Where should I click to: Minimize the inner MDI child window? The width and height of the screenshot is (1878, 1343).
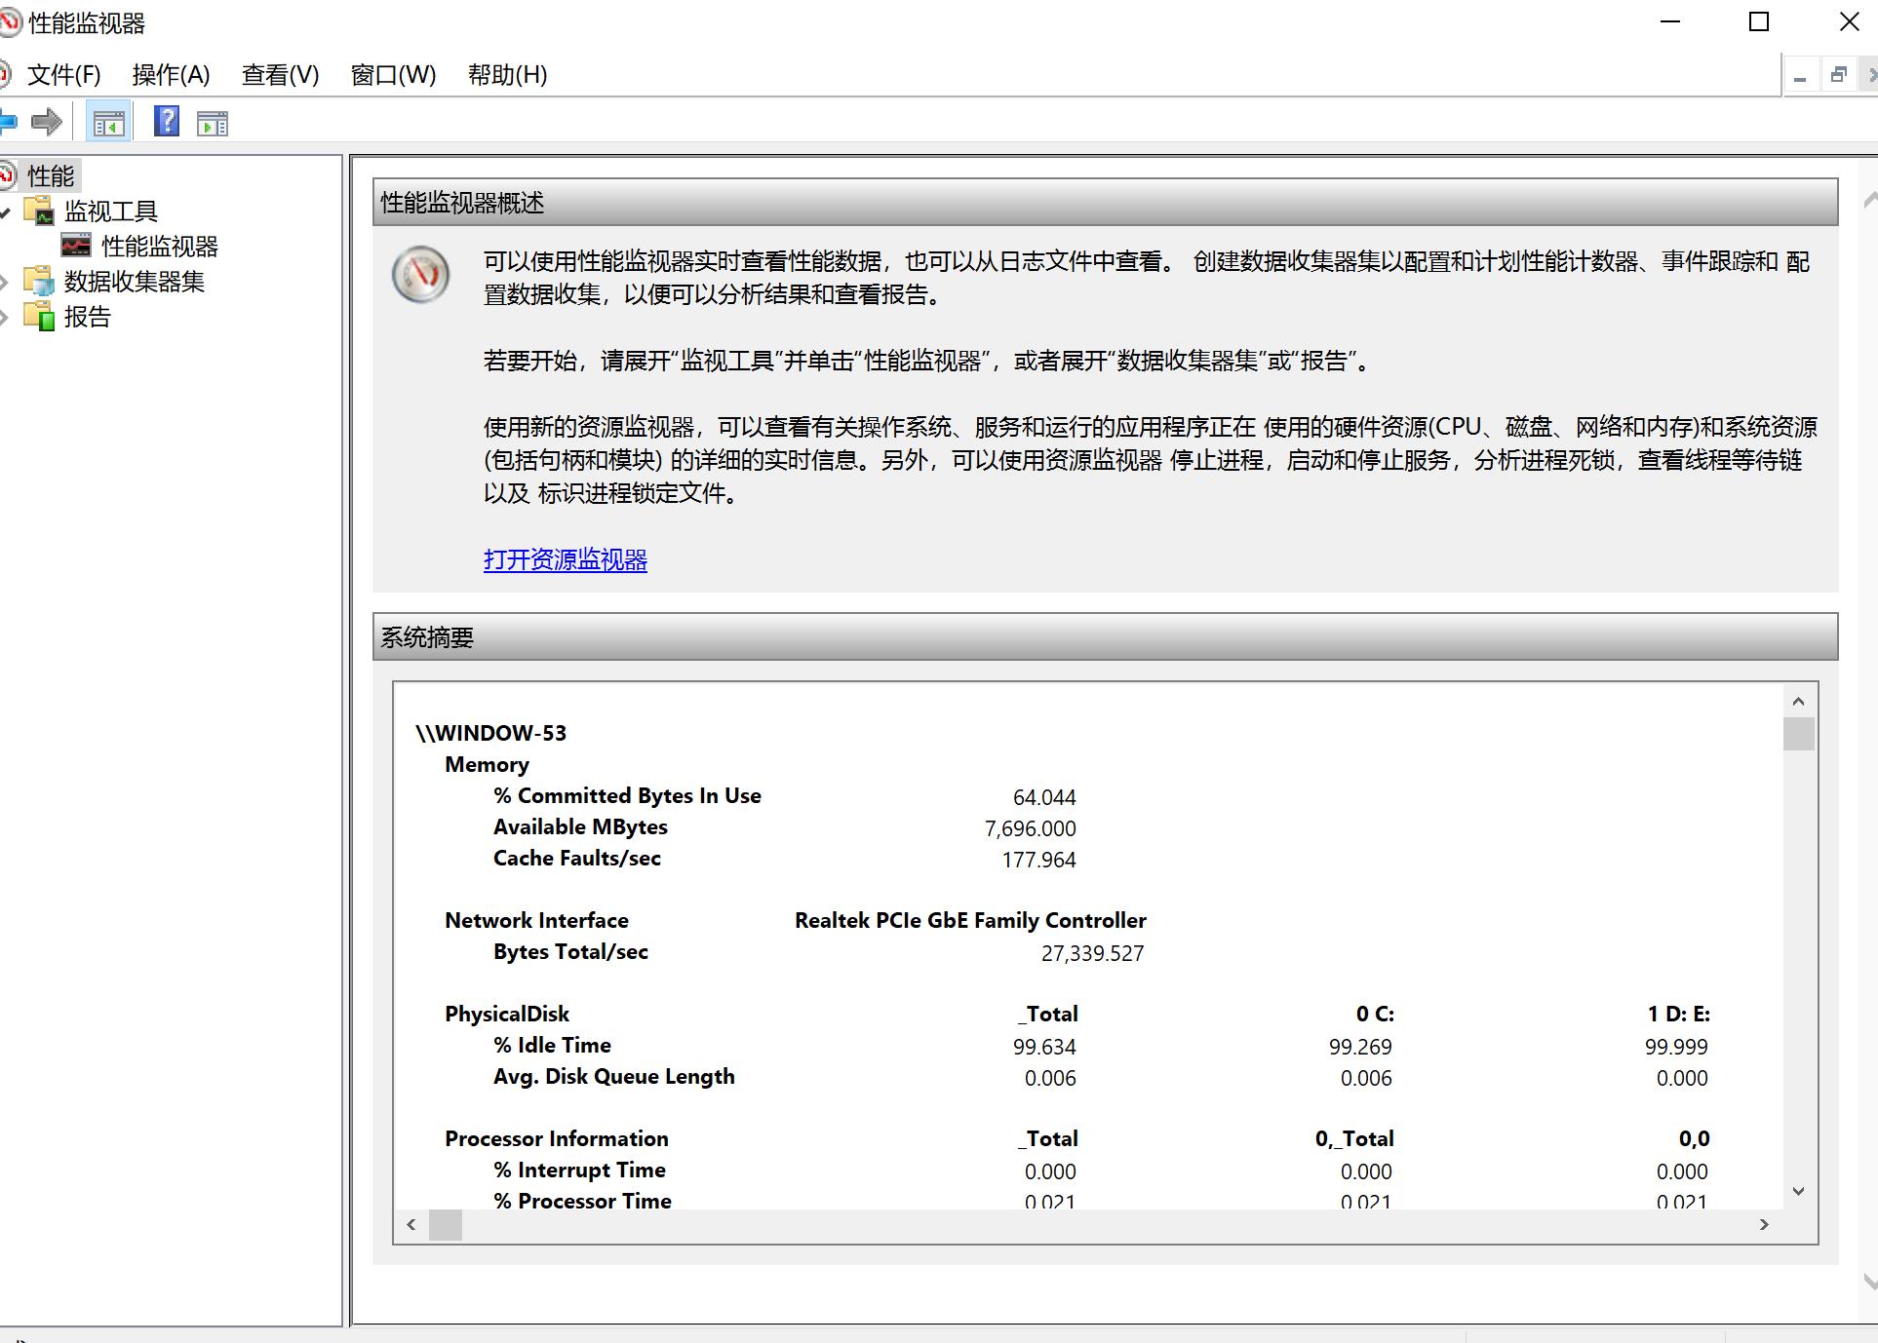click(x=1801, y=76)
